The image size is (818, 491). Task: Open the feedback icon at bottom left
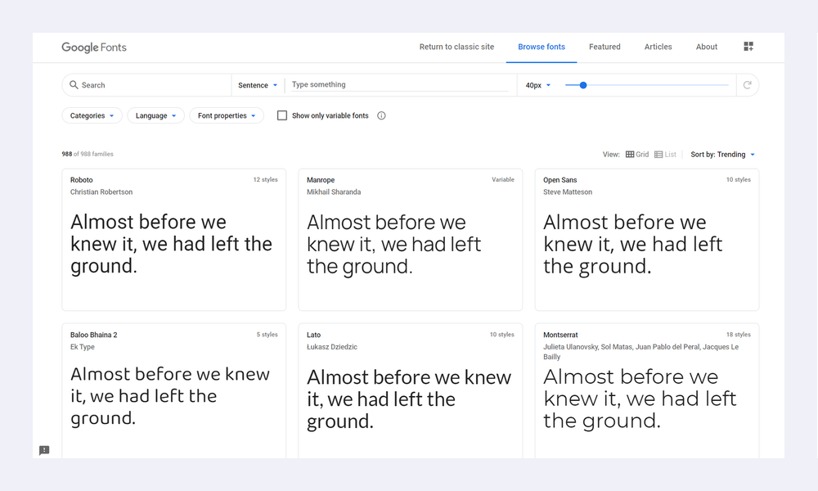point(44,450)
